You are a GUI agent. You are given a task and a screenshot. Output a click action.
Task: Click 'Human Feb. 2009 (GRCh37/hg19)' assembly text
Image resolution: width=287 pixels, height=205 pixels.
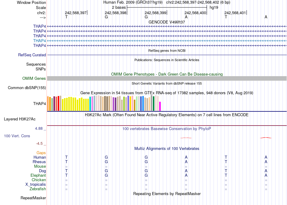[x=133, y=2]
